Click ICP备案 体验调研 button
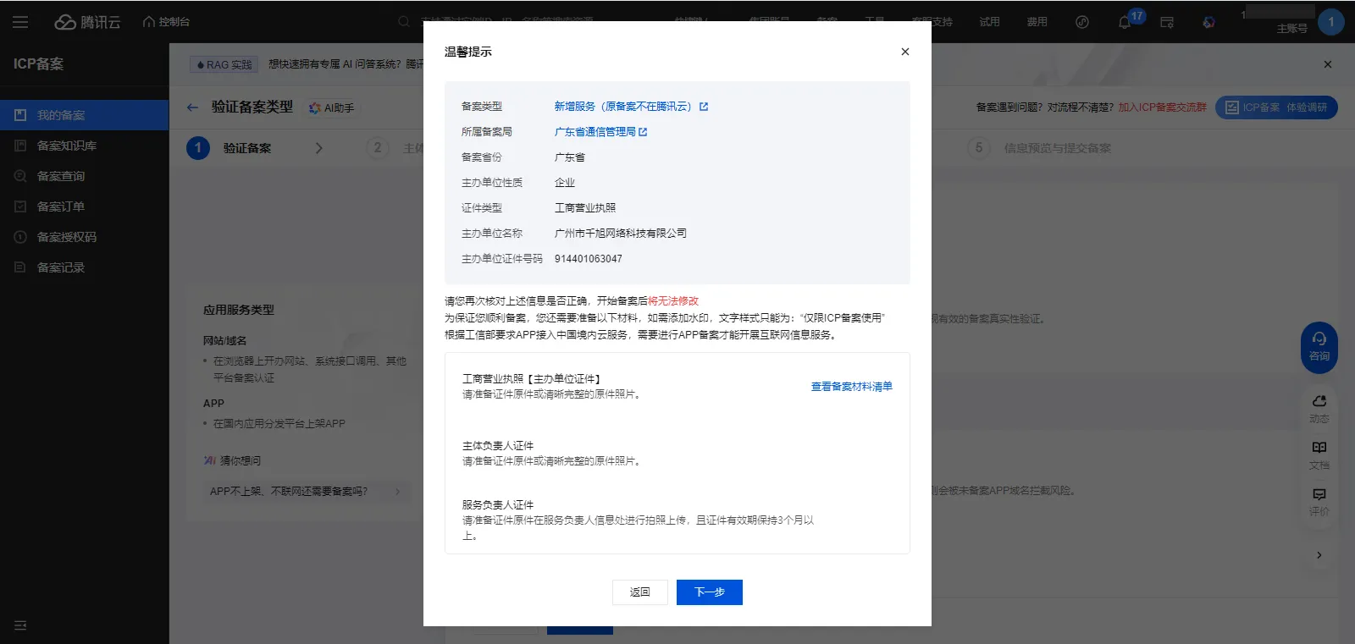The width and height of the screenshot is (1355, 644). click(x=1276, y=107)
